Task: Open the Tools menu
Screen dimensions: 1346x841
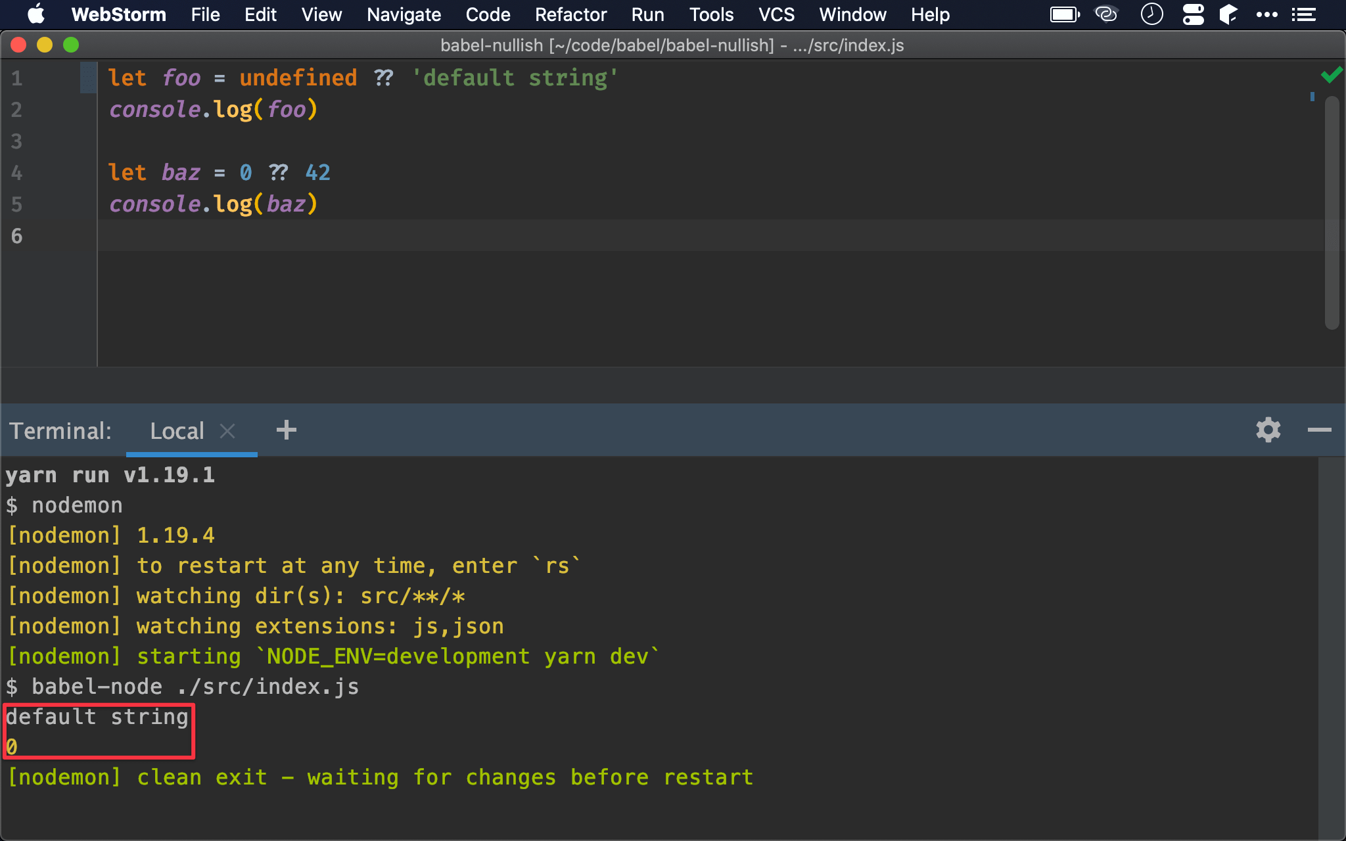Action: click(711, 14)
